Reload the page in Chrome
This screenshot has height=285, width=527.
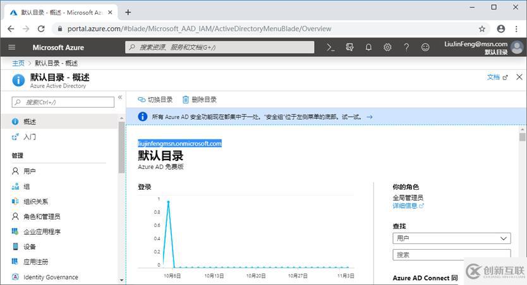(x=41, y=29)
